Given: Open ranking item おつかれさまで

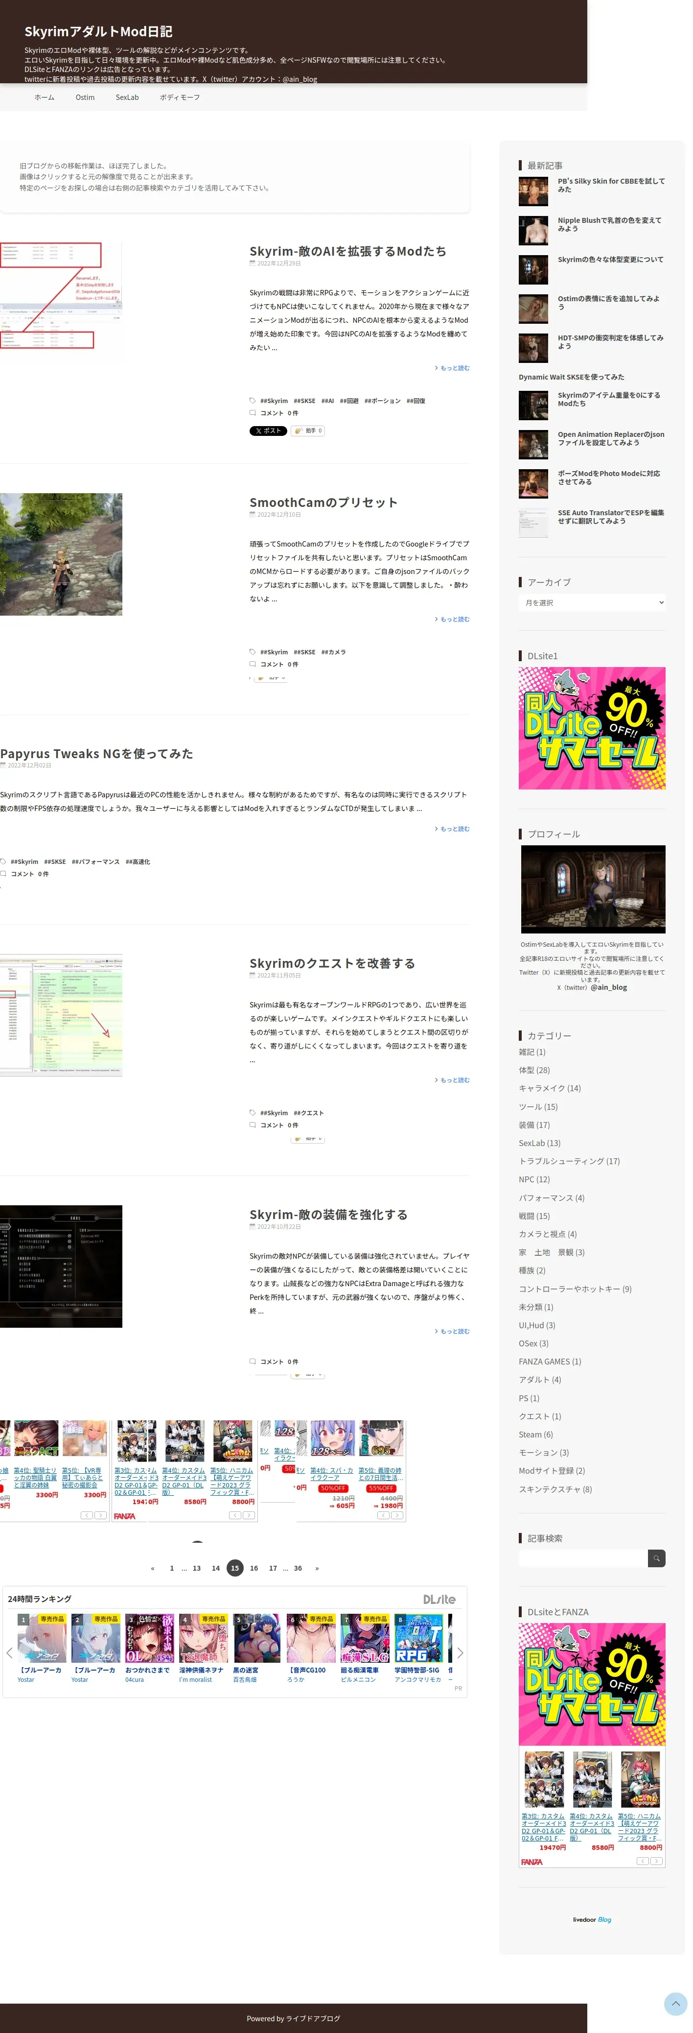Looking at the screenshot, I should tap(147, 1670).
